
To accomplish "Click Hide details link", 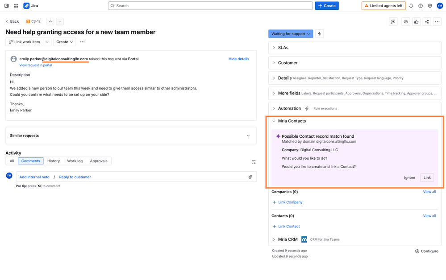I will click(239, 59).
